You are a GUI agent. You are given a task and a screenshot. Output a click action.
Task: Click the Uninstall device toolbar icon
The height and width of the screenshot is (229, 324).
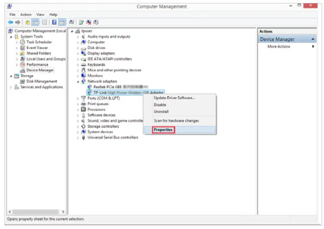pos(88,22)
